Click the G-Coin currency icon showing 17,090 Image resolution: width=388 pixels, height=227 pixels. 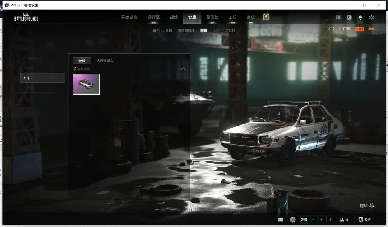point(340,29)
